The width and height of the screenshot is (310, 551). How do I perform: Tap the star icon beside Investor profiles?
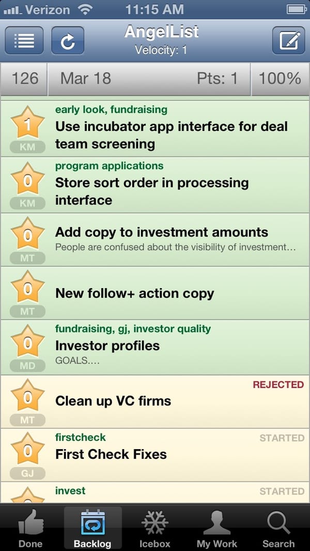[27, 342]
